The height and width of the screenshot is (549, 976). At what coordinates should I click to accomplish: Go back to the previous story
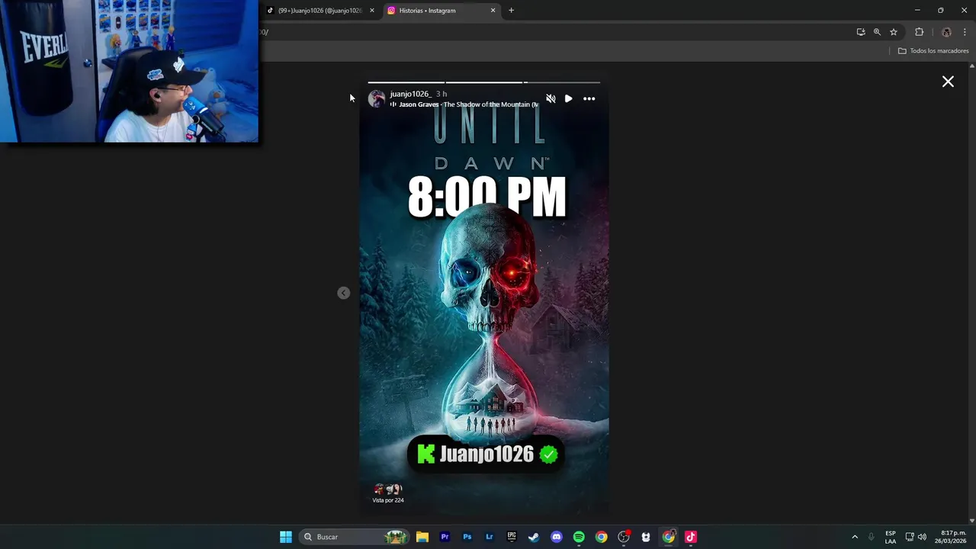(344, 293)
